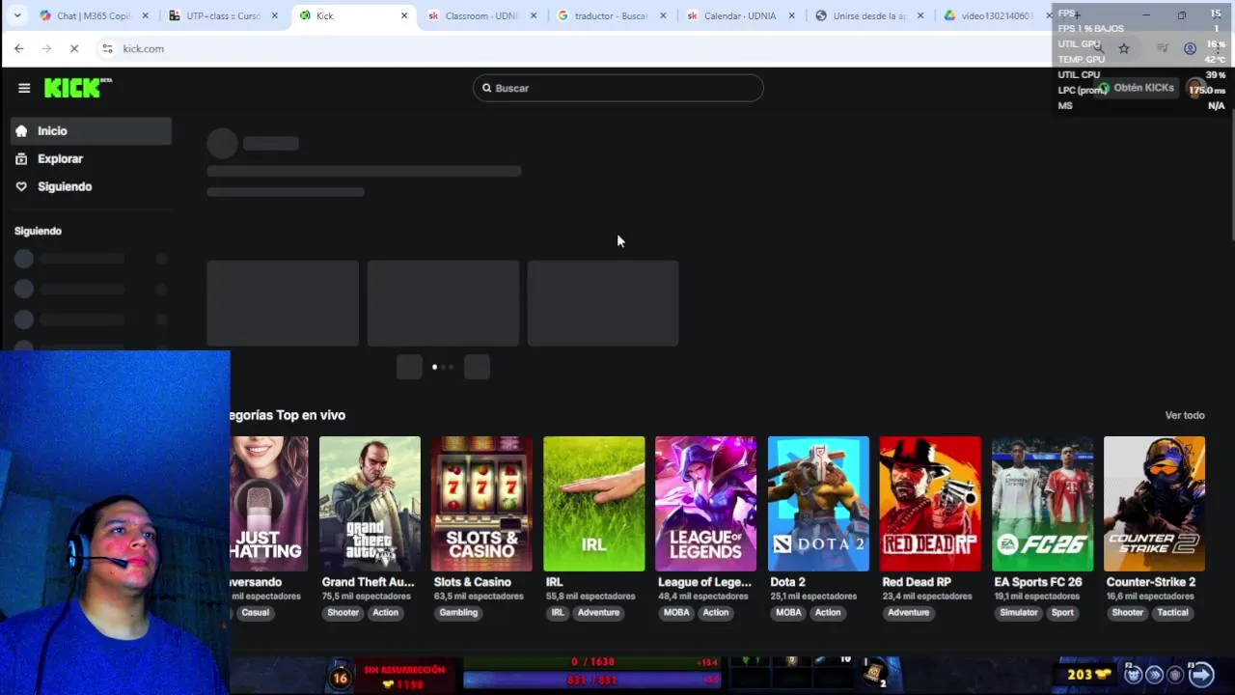Screen dimensions: 1235x695
Task: Open the Inicio home item
Action: pos(91,131)
